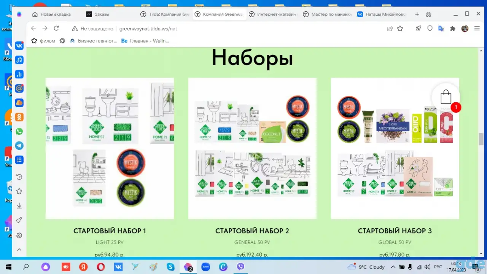Open the 'фильм' bookmark

click(x=43, y=41)
